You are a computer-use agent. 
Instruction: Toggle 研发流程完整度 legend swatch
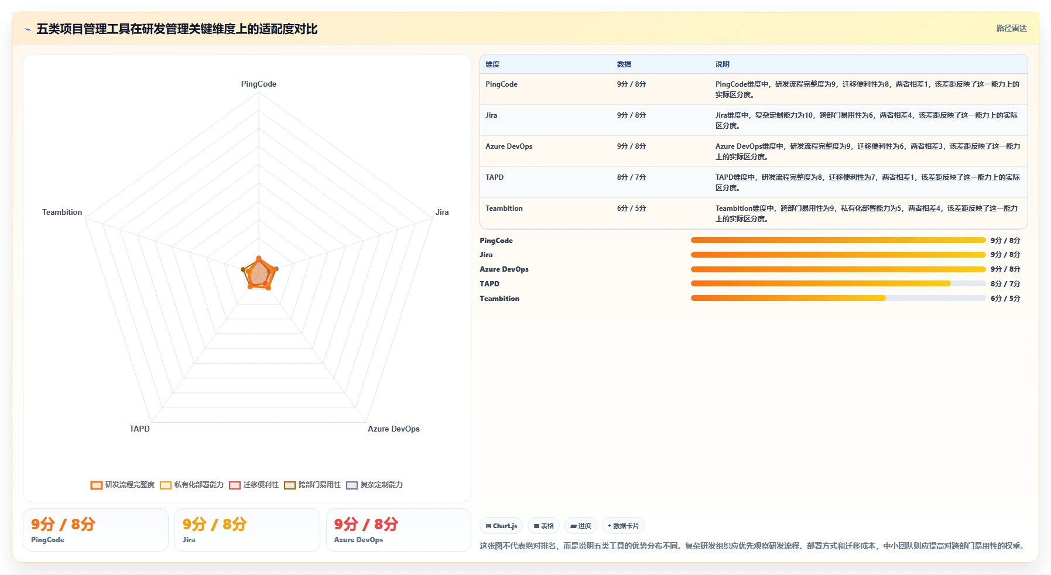click(97, 485)
